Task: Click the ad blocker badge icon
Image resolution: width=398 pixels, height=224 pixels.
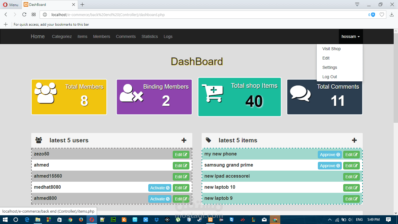Action: [373, 15]
